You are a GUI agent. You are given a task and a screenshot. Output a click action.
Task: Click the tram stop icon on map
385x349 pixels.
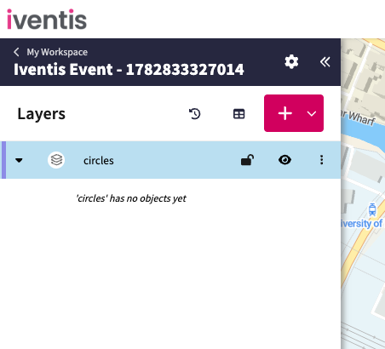[372, 209]
